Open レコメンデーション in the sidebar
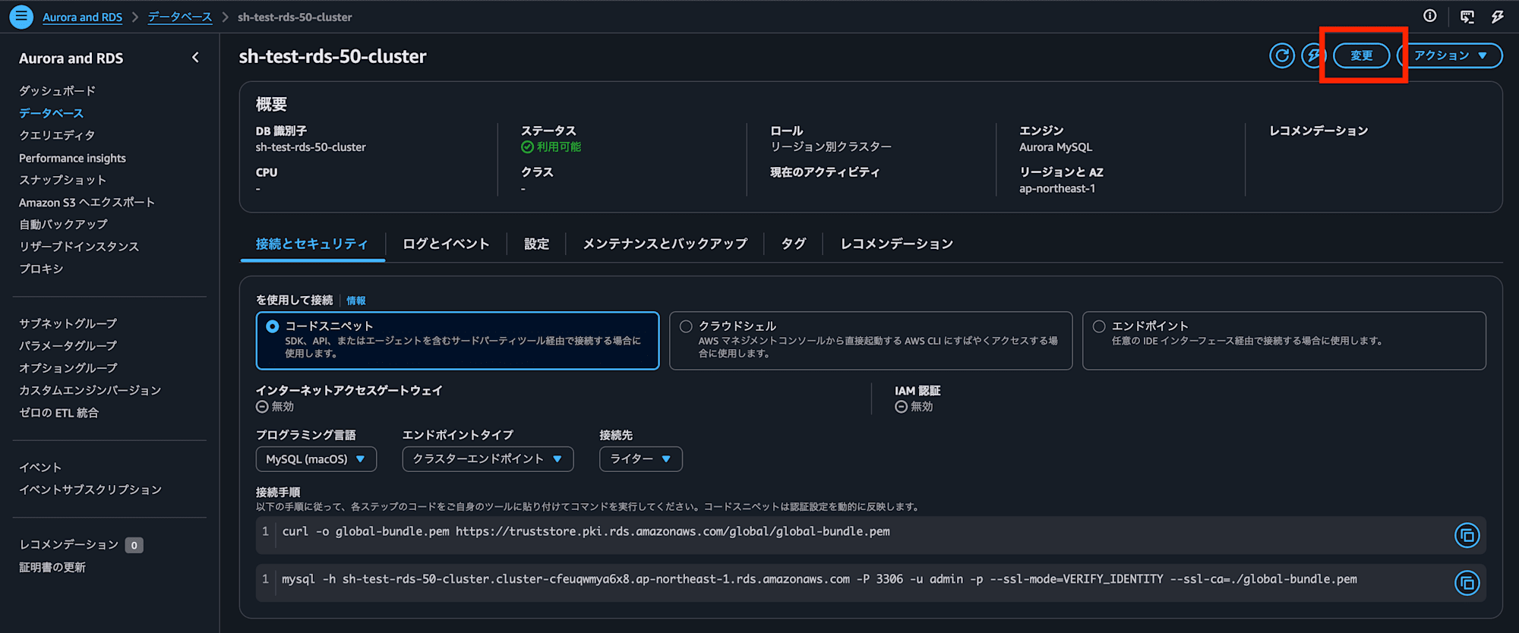1519x633 pixels. tap(69, 545)
